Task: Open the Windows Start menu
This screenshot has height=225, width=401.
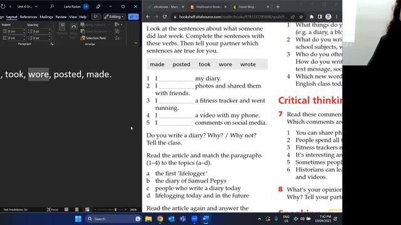Action: coord(78,219)
